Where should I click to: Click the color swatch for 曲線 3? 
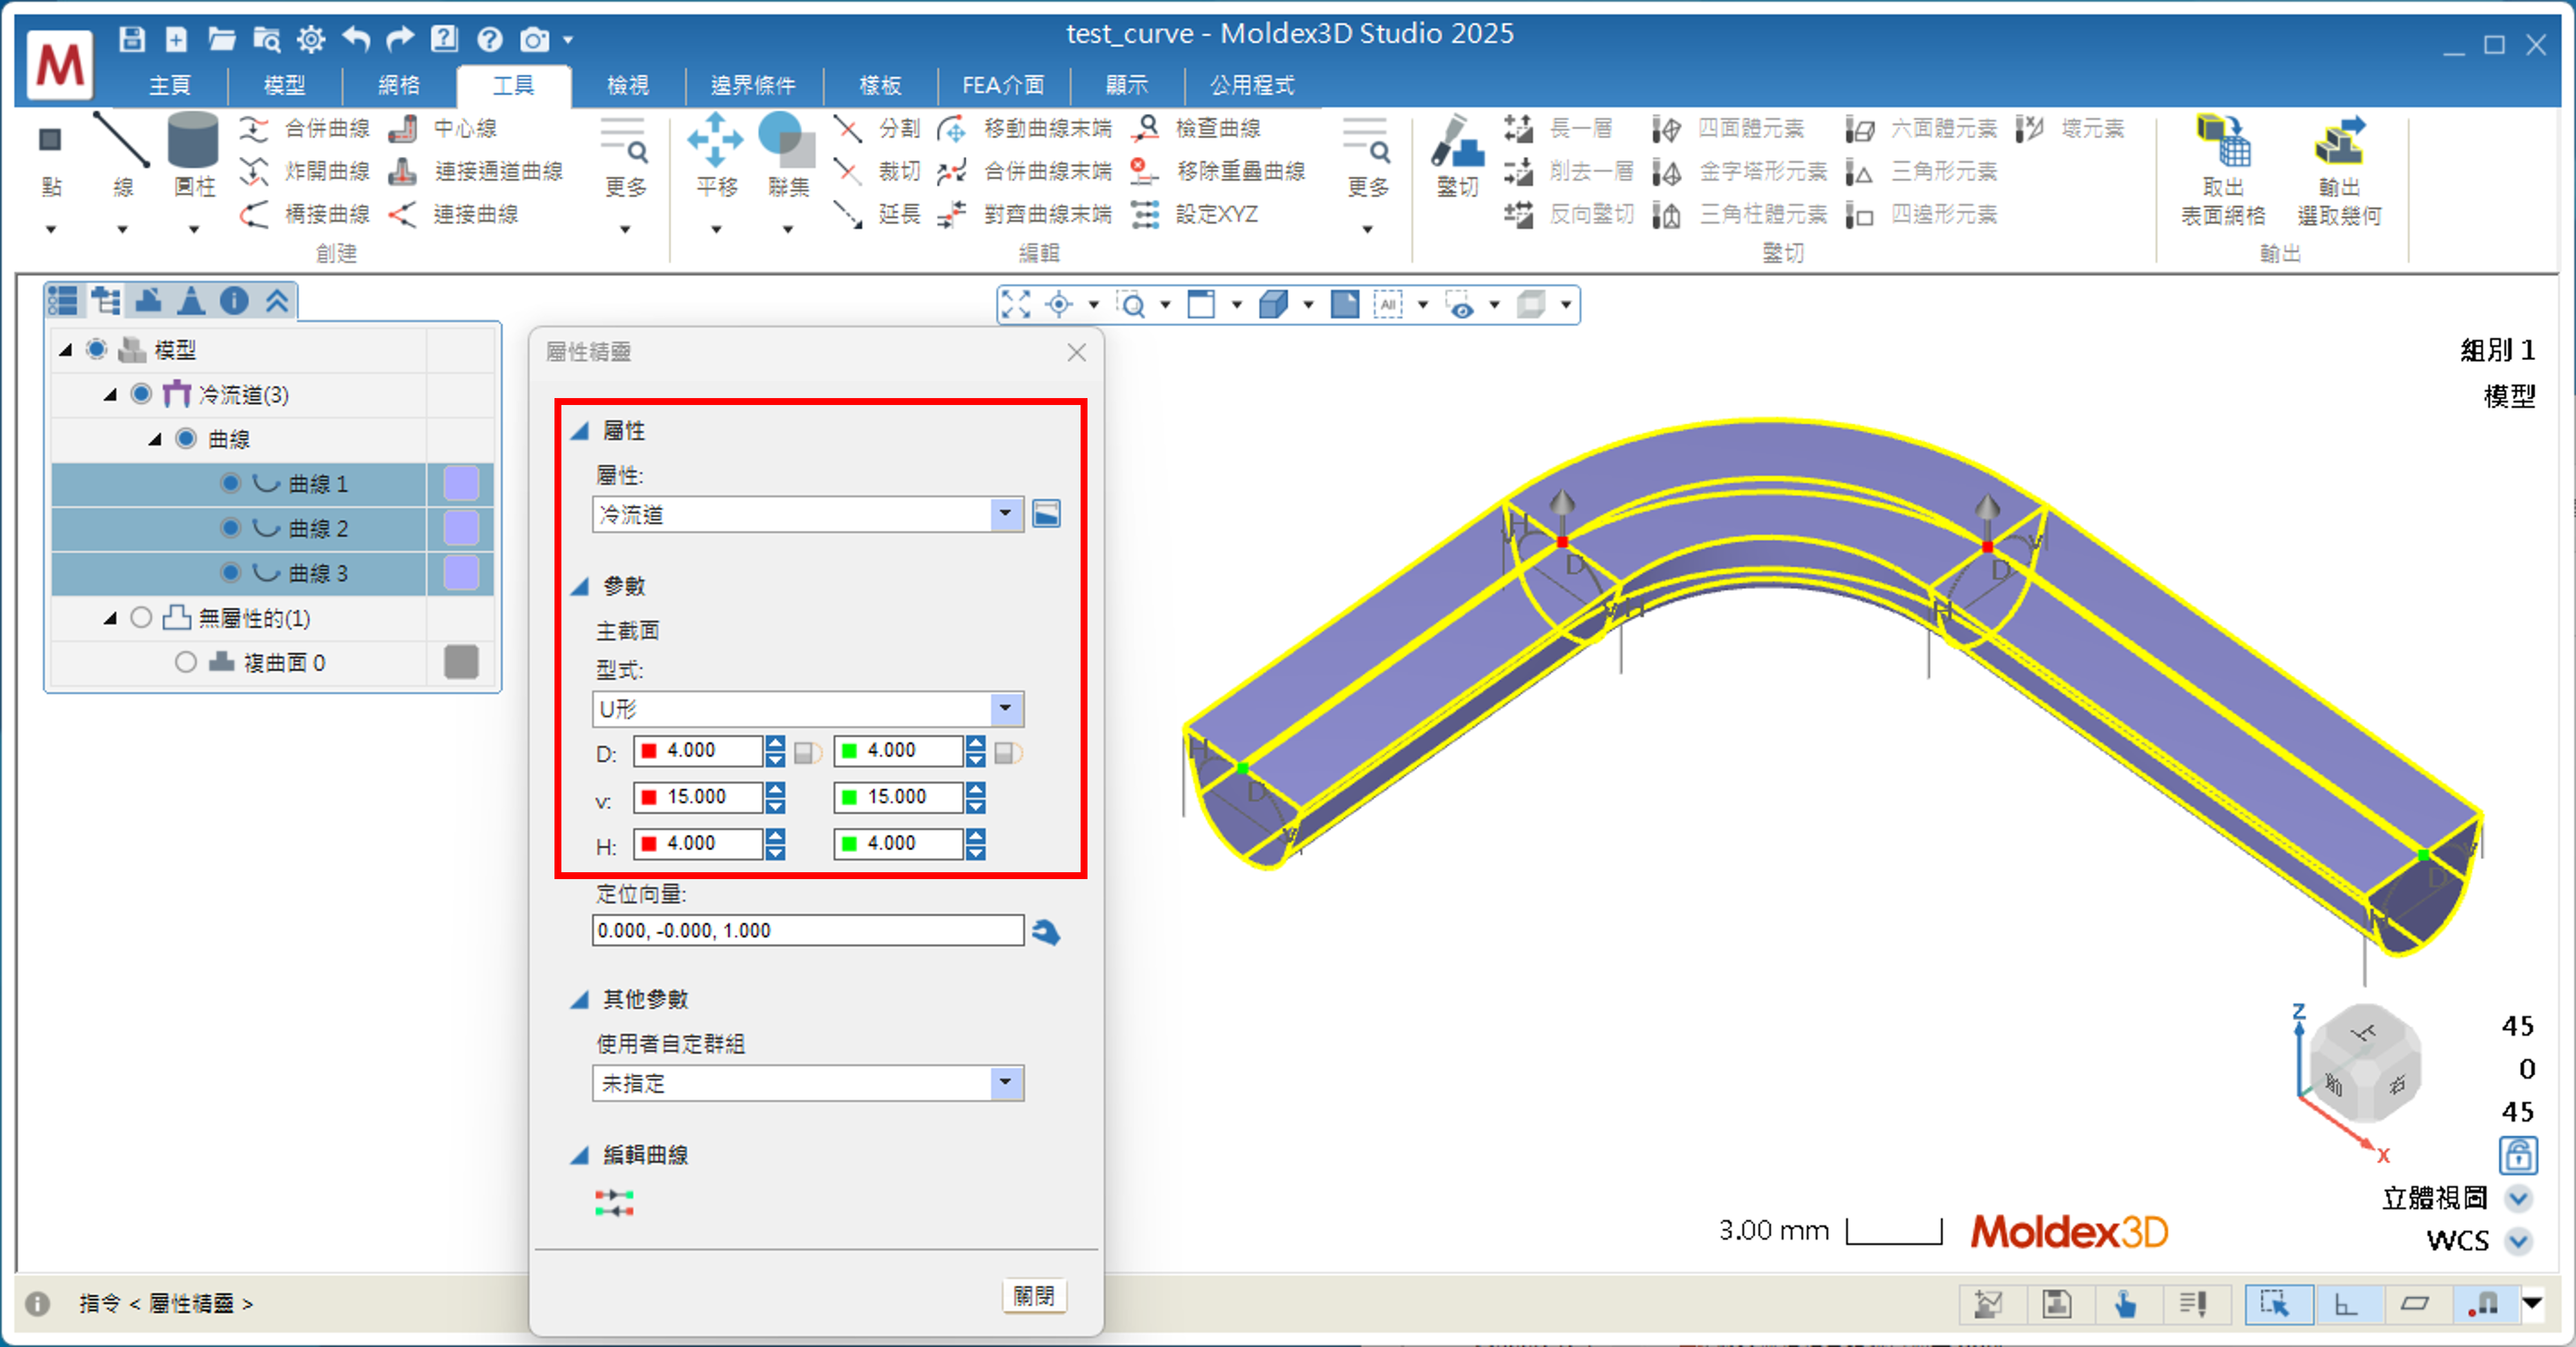click(x=461, y=572)
